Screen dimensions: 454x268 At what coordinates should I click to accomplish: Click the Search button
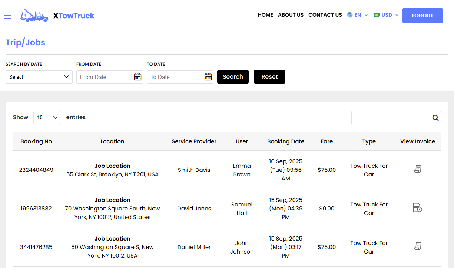tap(233, 76)
